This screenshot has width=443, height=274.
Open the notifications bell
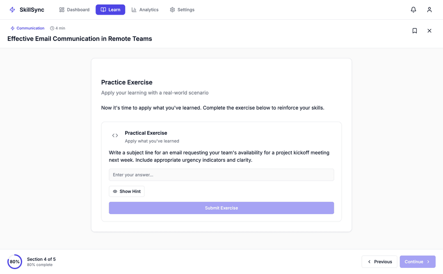[413, 10]
